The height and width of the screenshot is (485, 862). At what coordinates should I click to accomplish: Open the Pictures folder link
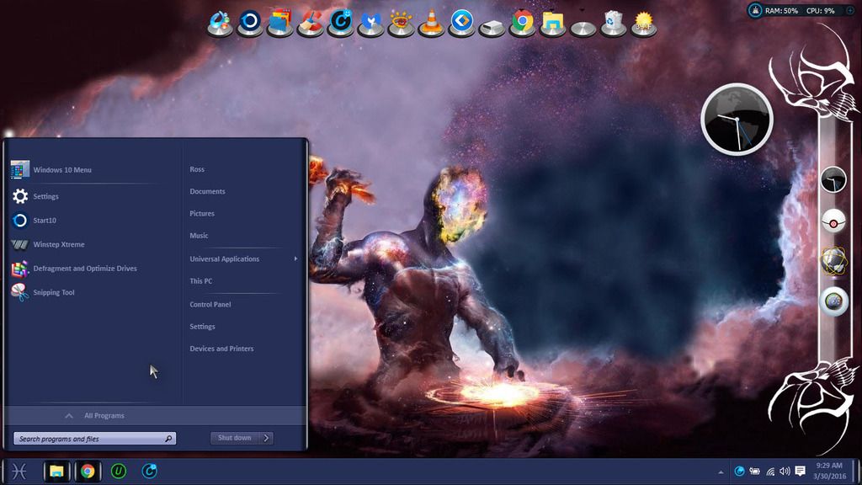(202, 213)
